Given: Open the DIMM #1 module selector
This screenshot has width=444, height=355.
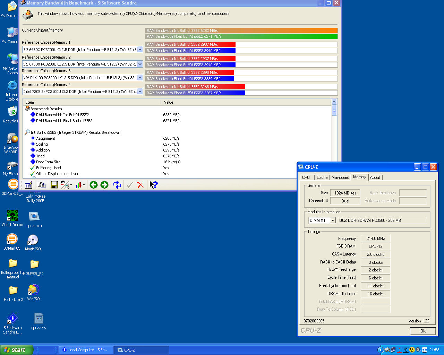Looking at the screenshot, I should (x=332, y=220).
